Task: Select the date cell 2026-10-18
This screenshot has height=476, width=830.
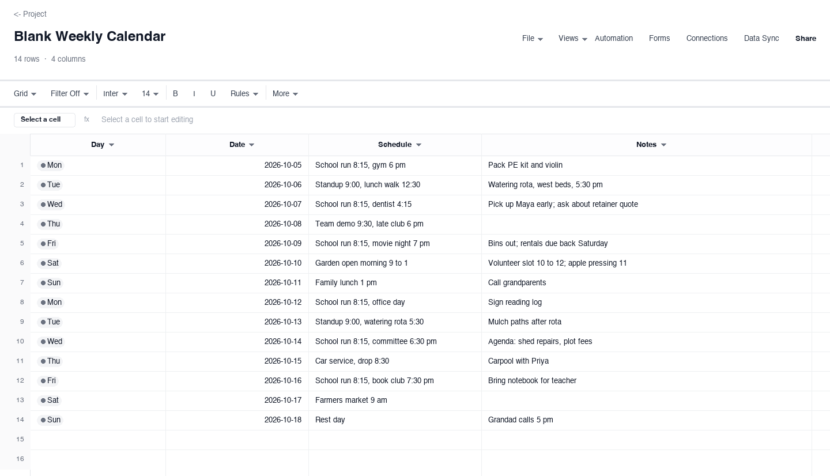Action: pos(237,420)
